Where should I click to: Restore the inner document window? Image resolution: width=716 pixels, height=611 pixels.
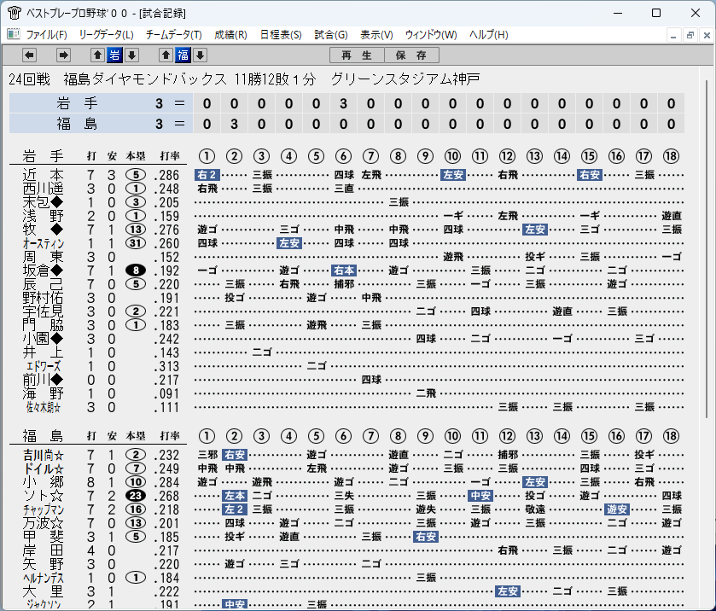point(690,35)
